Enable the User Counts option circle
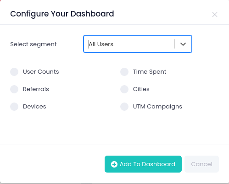229x184 pixels. pos(14,72)
